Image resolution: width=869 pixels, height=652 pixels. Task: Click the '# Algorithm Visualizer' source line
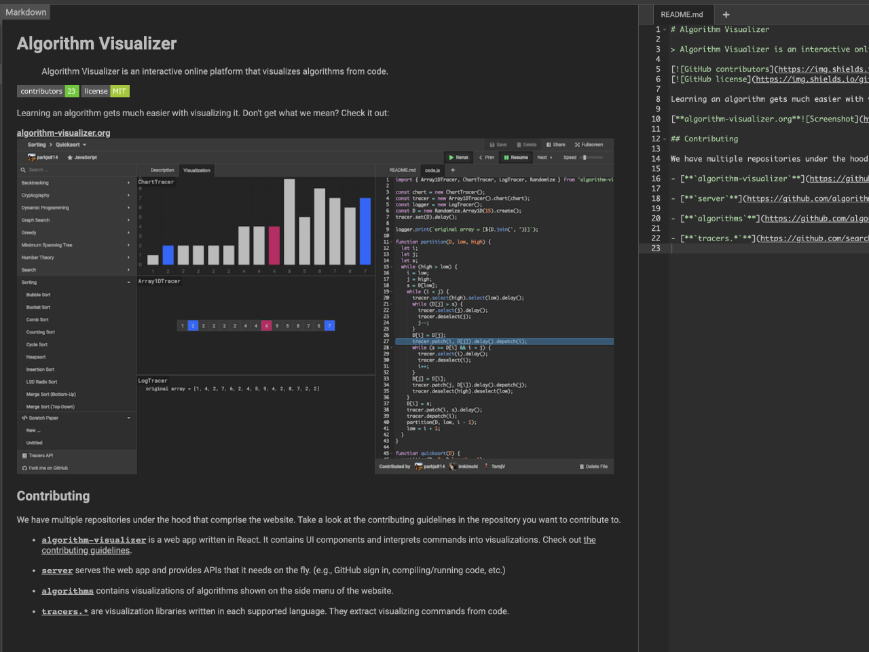(720, 30)
